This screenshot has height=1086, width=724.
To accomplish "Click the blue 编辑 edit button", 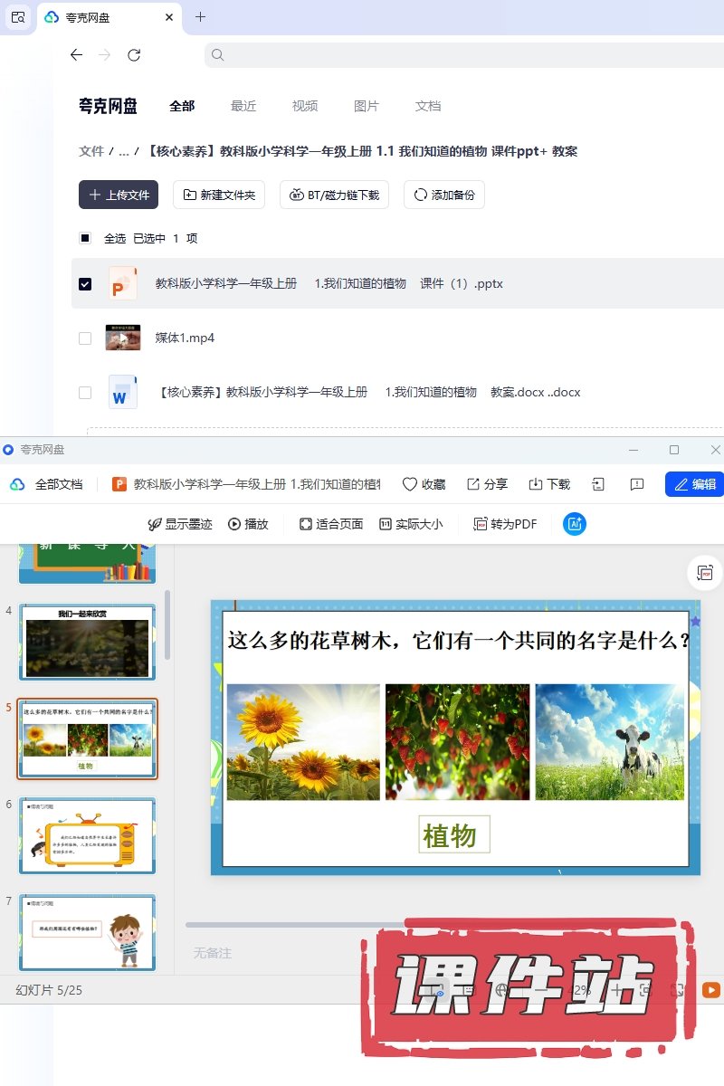I will pos(694,484).
